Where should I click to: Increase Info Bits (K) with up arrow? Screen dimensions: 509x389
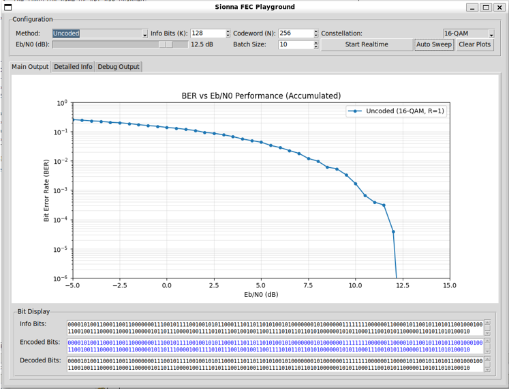(x=228, y=31)
